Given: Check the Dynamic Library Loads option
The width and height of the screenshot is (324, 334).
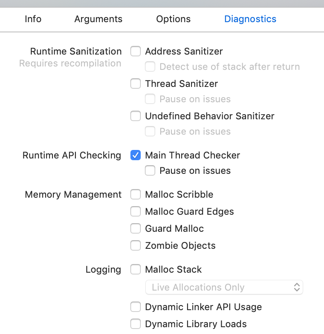Looking at the screenshot, I should [x=136, y=324].
